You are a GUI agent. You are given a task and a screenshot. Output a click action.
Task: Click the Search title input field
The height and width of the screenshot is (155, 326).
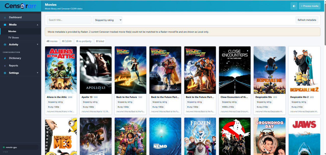[69, 20]
